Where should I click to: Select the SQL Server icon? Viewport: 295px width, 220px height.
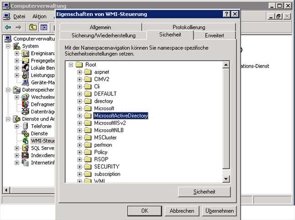click(x=25, y=148)
